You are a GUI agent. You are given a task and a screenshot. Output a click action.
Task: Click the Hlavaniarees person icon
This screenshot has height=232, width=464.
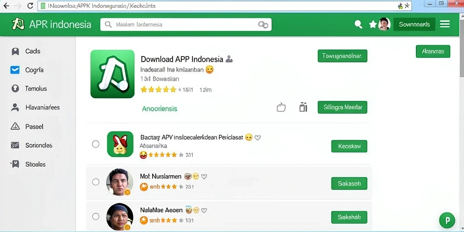tap(15, 107)
